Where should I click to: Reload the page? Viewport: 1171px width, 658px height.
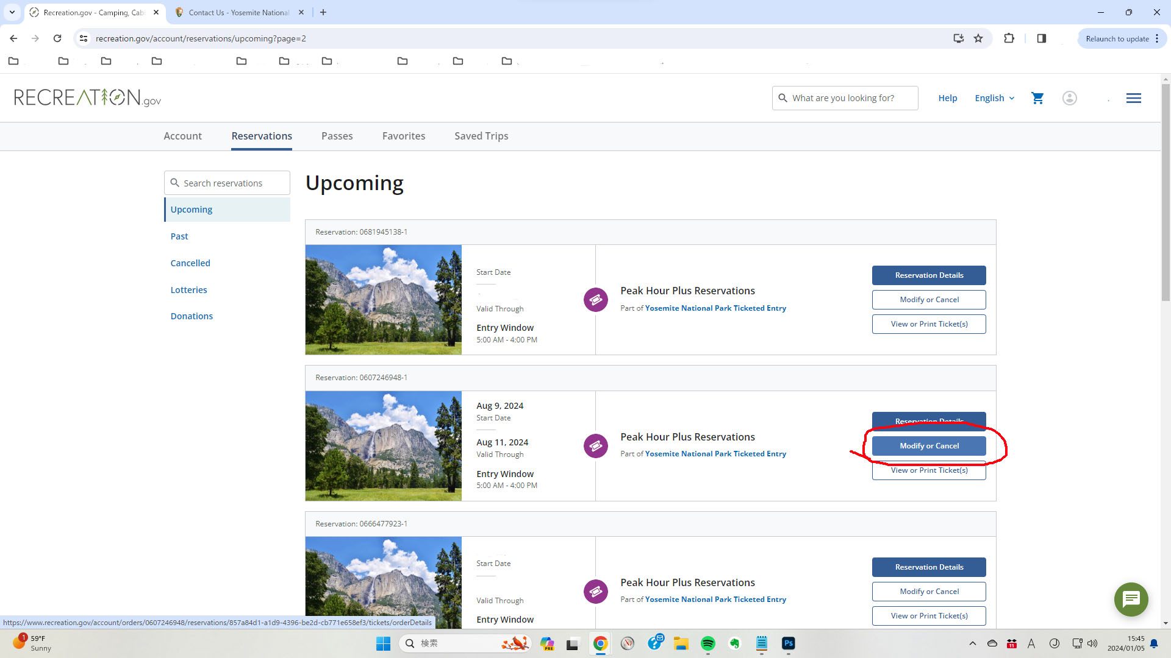click(x=57, y=38)
